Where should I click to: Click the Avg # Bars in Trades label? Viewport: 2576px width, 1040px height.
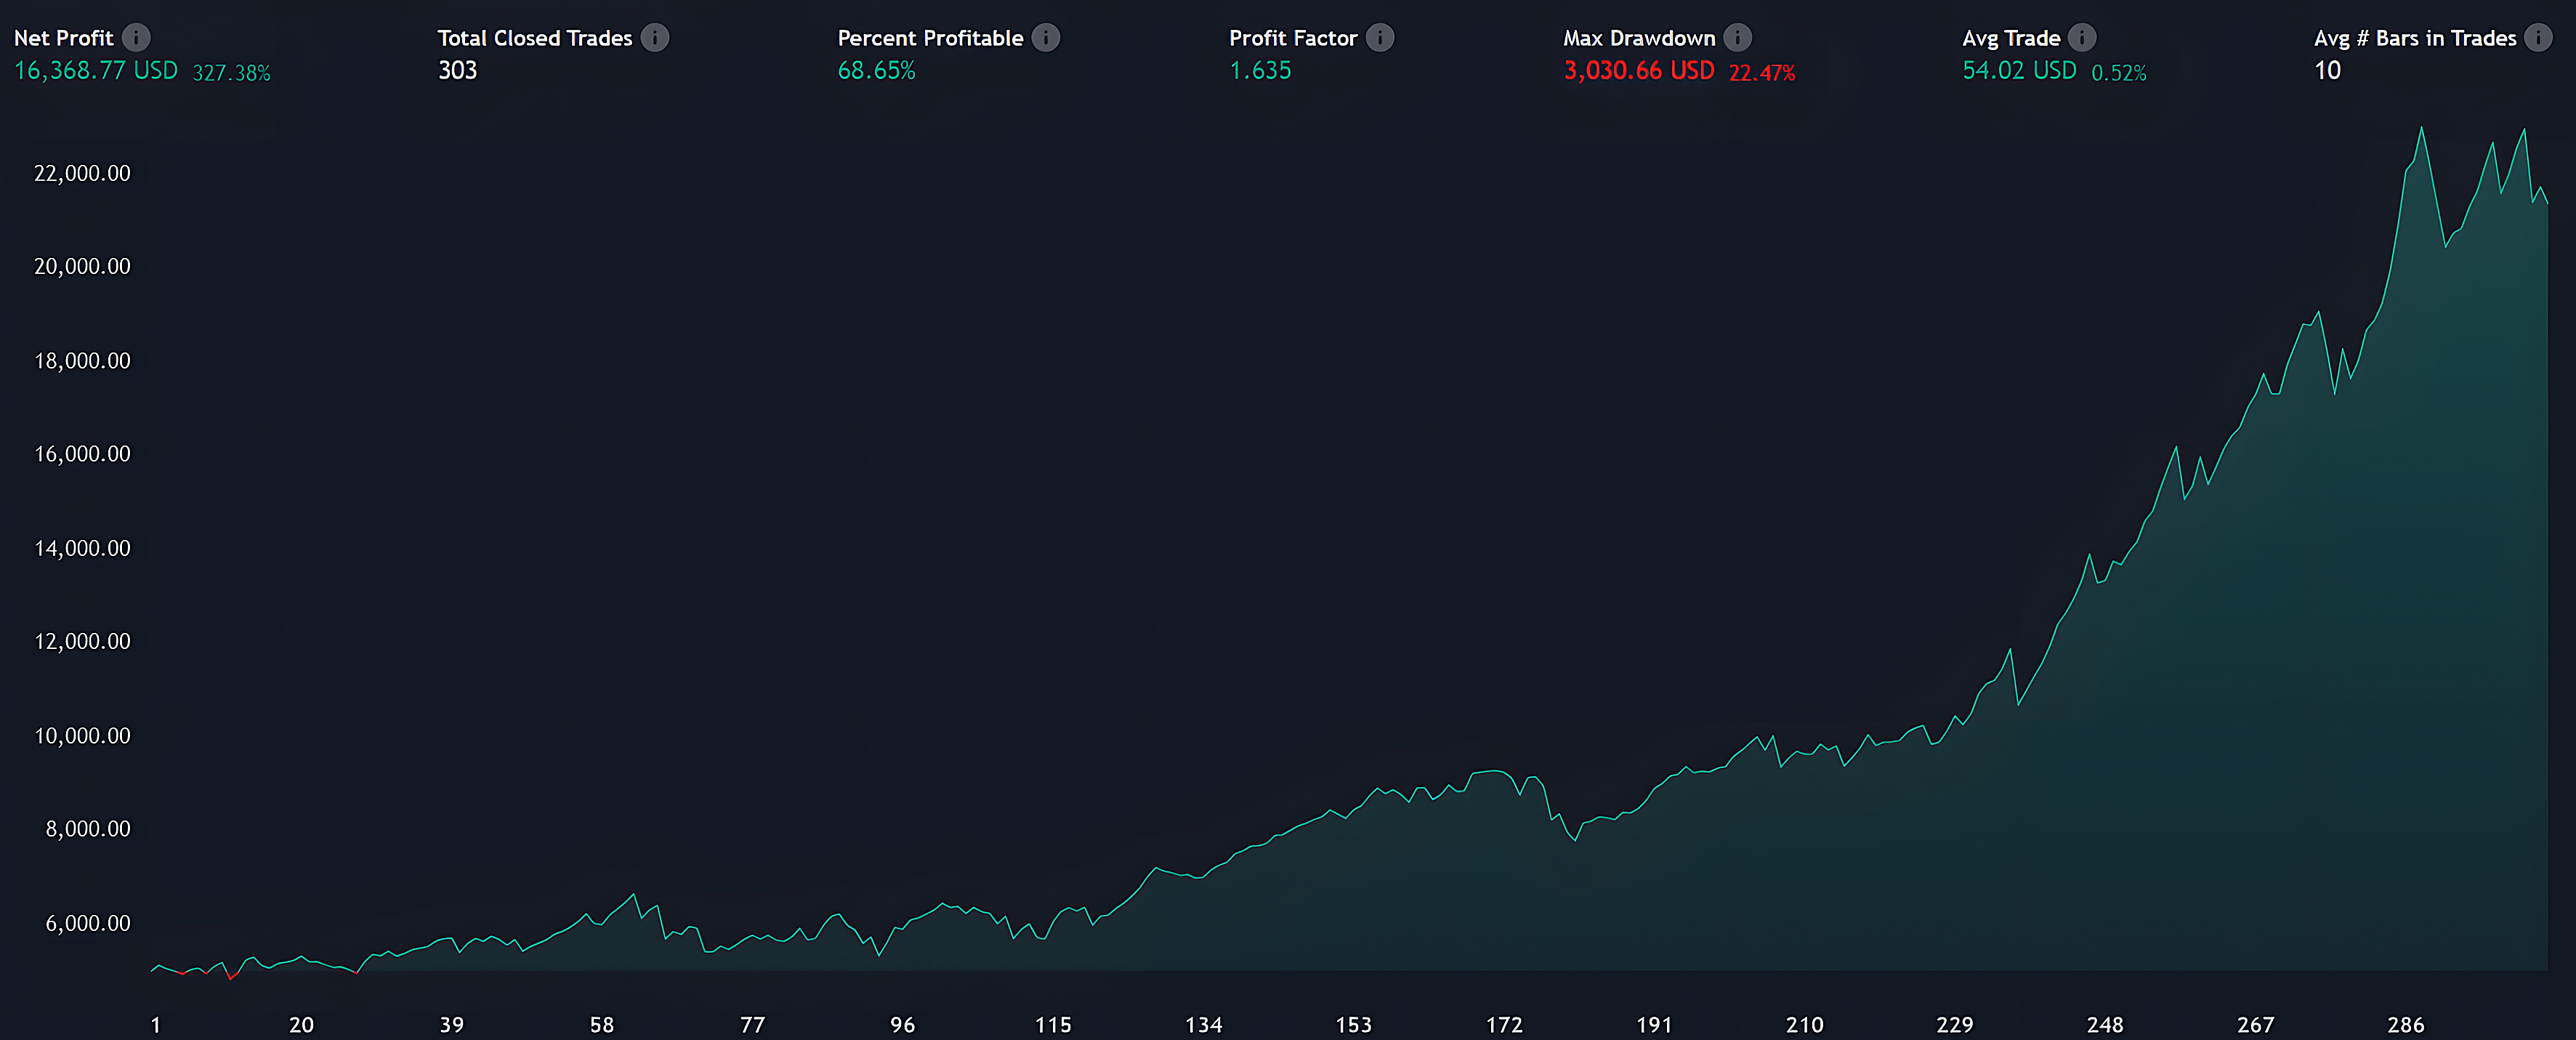2415,38
